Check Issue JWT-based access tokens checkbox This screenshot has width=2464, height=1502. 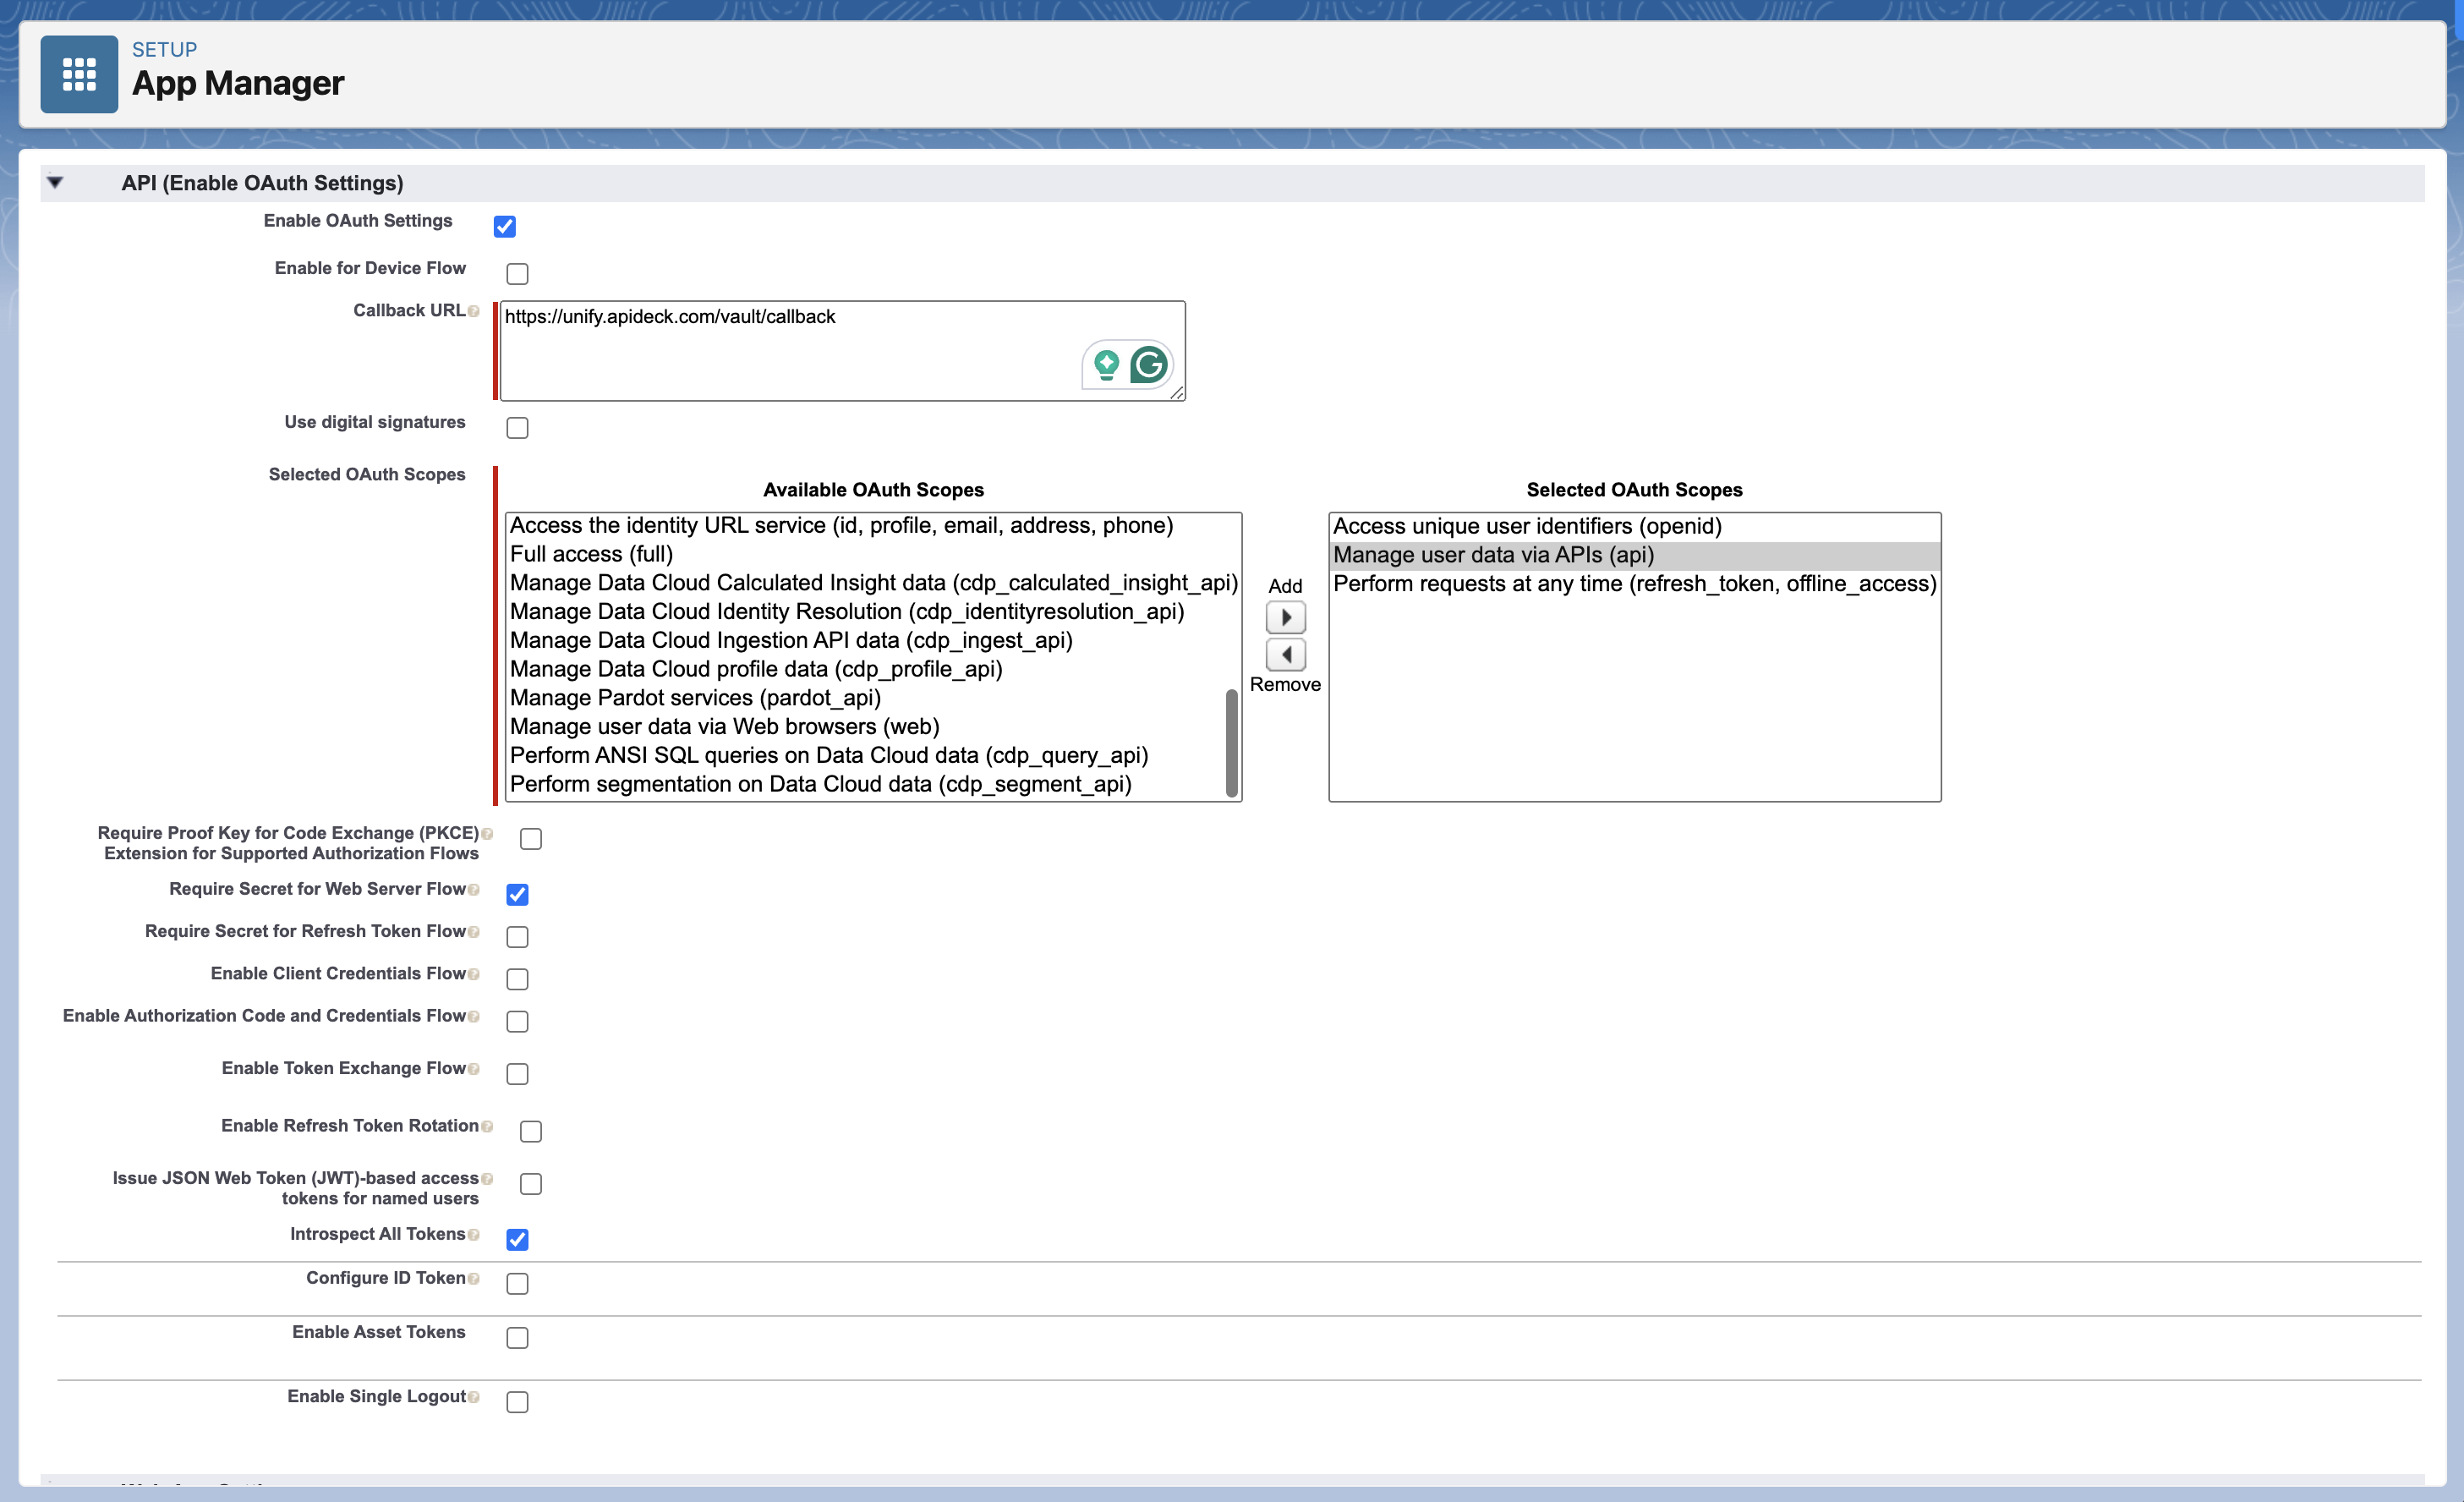[x=531, y=1184]
